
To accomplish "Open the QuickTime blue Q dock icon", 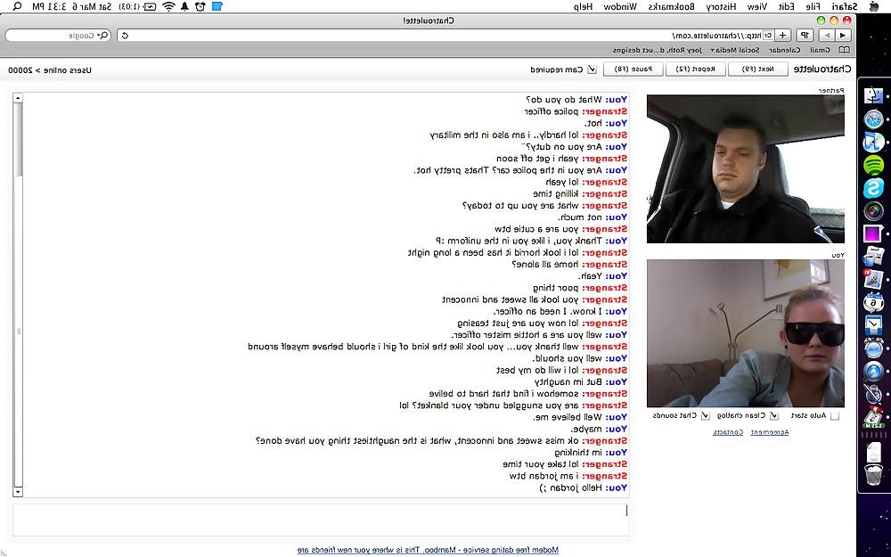I will 874,371.
